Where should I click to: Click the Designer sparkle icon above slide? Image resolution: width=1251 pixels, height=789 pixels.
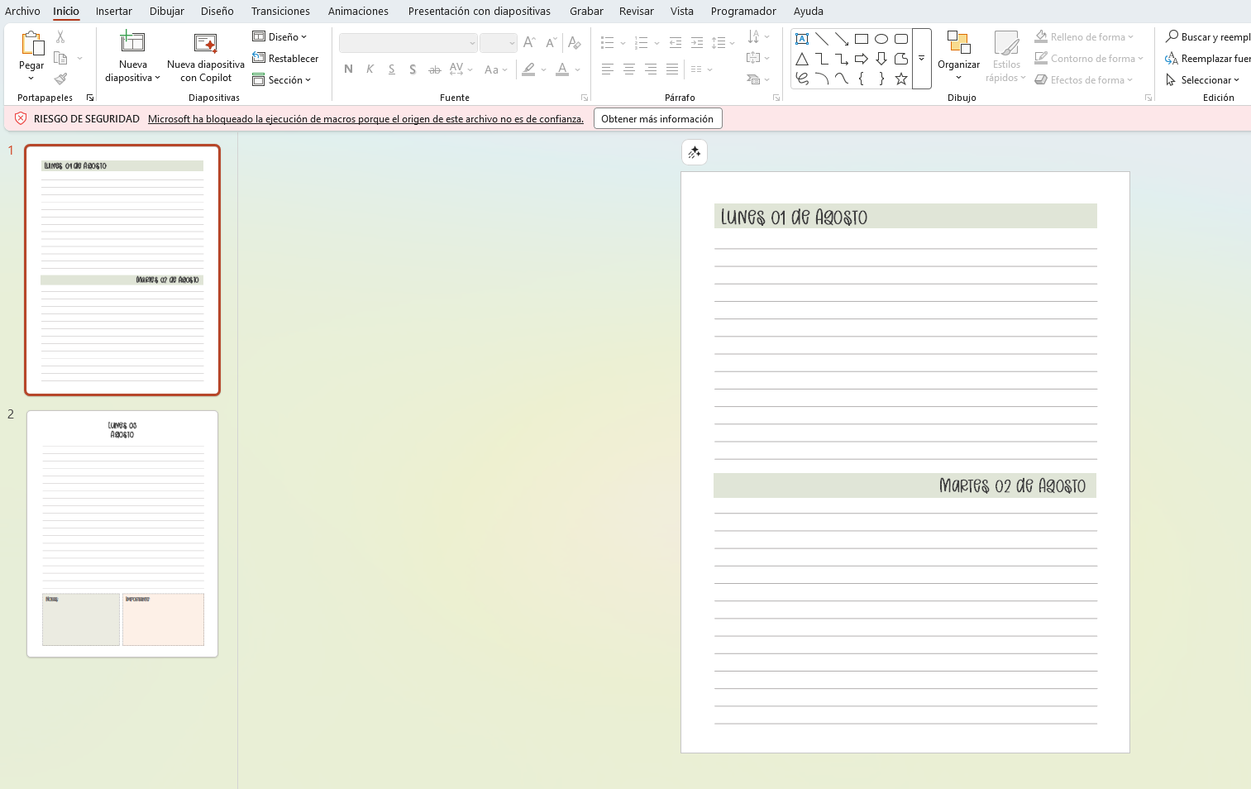click(695, 152)
